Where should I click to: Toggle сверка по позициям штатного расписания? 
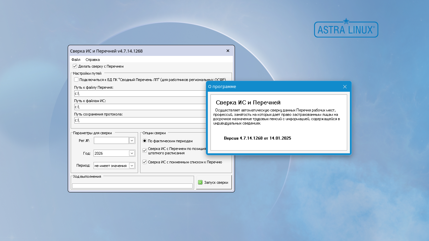(x=145, y=151)
